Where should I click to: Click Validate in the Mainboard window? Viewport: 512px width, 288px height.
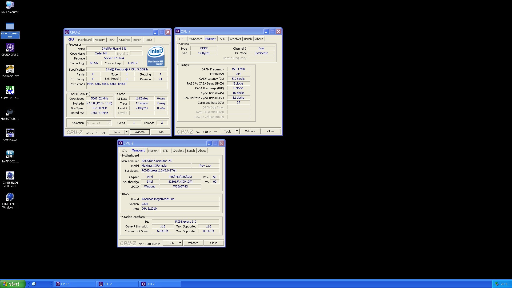click(193, 243)
